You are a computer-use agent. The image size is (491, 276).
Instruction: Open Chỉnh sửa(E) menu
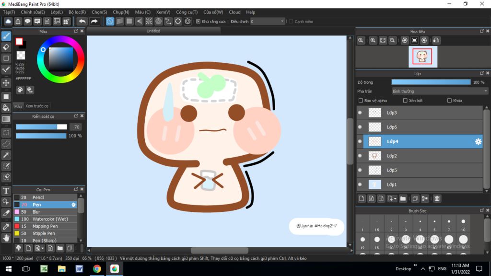click(x=33, y=12)
